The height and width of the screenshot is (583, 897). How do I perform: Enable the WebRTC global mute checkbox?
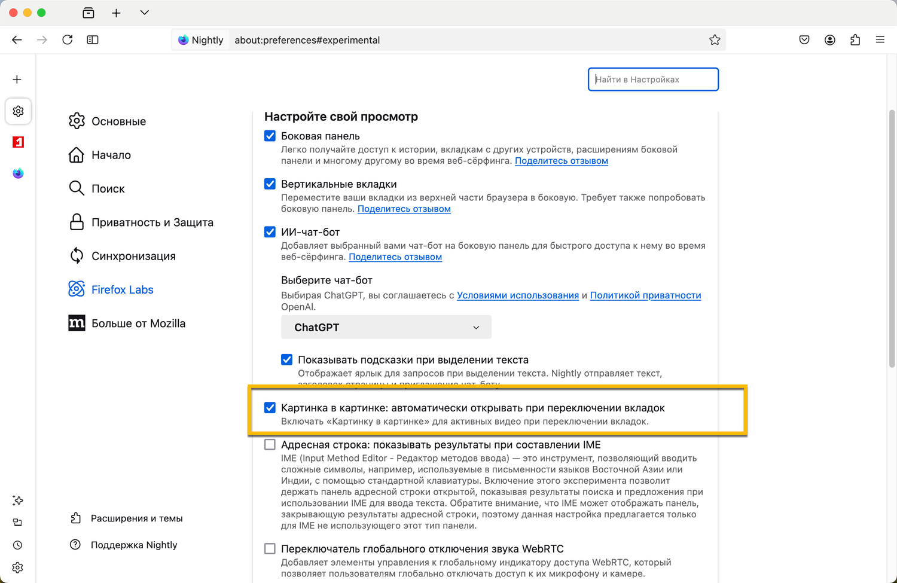coord(270,549)
